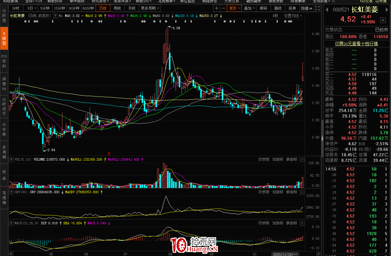The image size is (391, 256).
Task: Switch chart period to 30分钟
Action: 73,8
